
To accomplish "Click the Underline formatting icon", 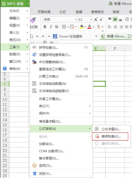I will pos(57,27).
